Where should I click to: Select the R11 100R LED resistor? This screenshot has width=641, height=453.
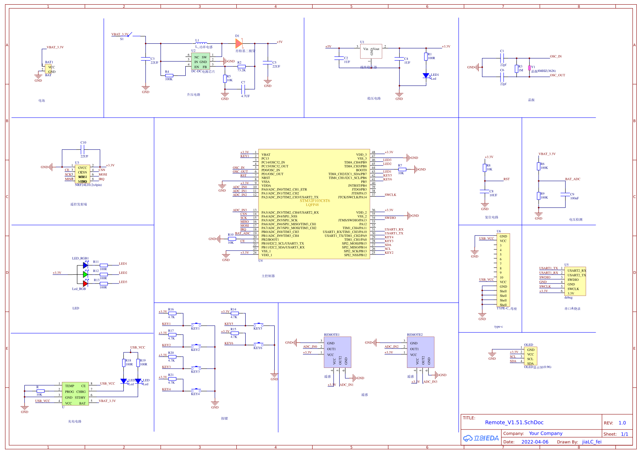click(x=104, y=265)
